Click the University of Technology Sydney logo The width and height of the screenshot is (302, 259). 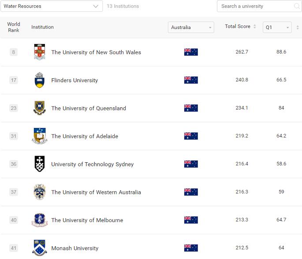tap(40, 164)
